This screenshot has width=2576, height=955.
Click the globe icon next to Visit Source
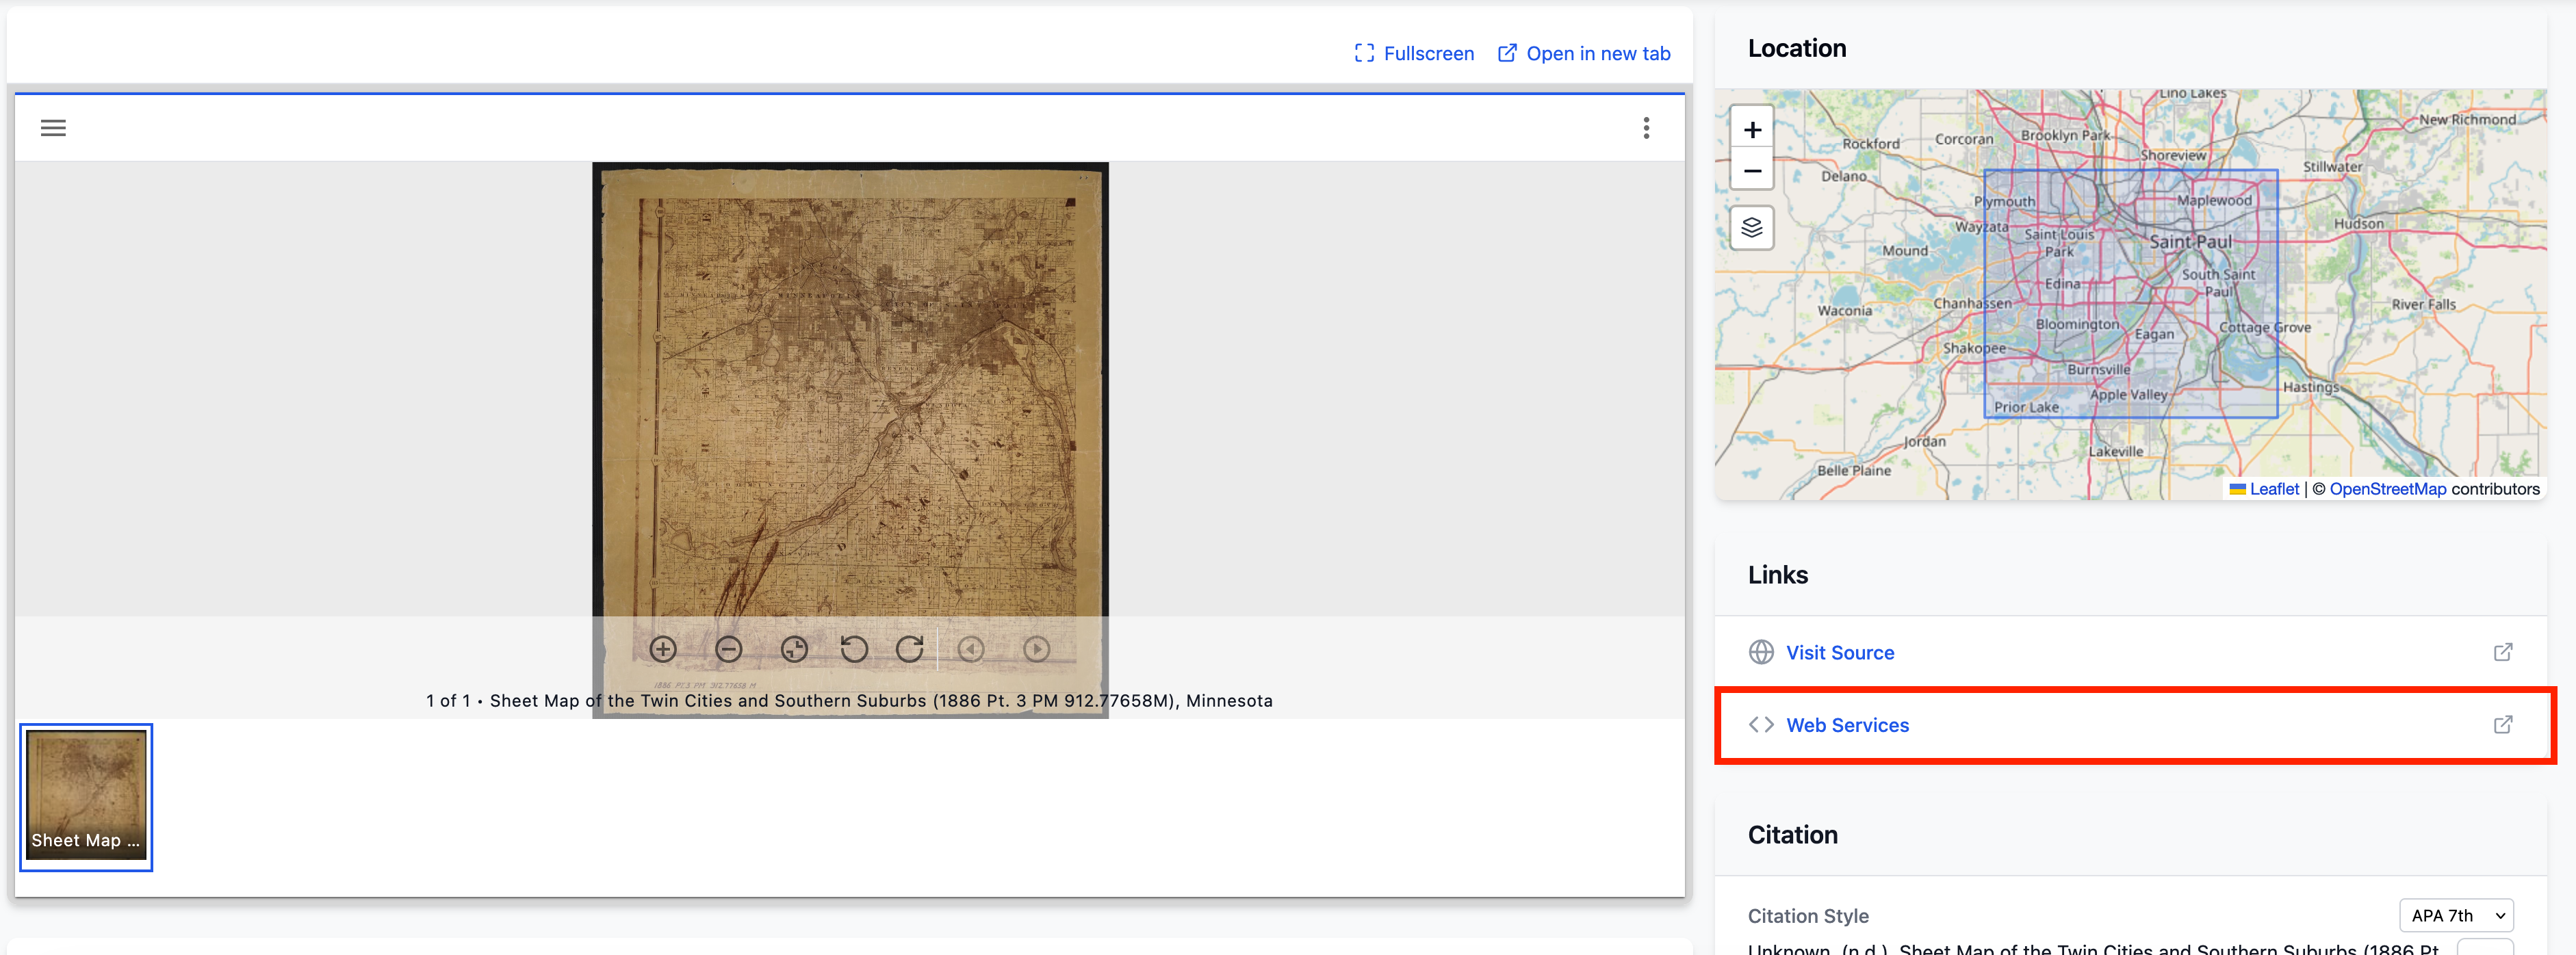(1761, 652)
